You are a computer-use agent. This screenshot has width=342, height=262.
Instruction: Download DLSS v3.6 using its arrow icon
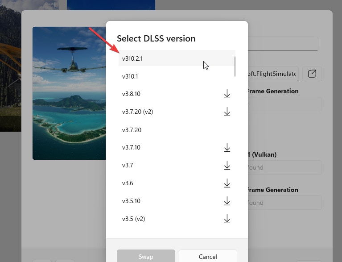(x=227, y=183)
